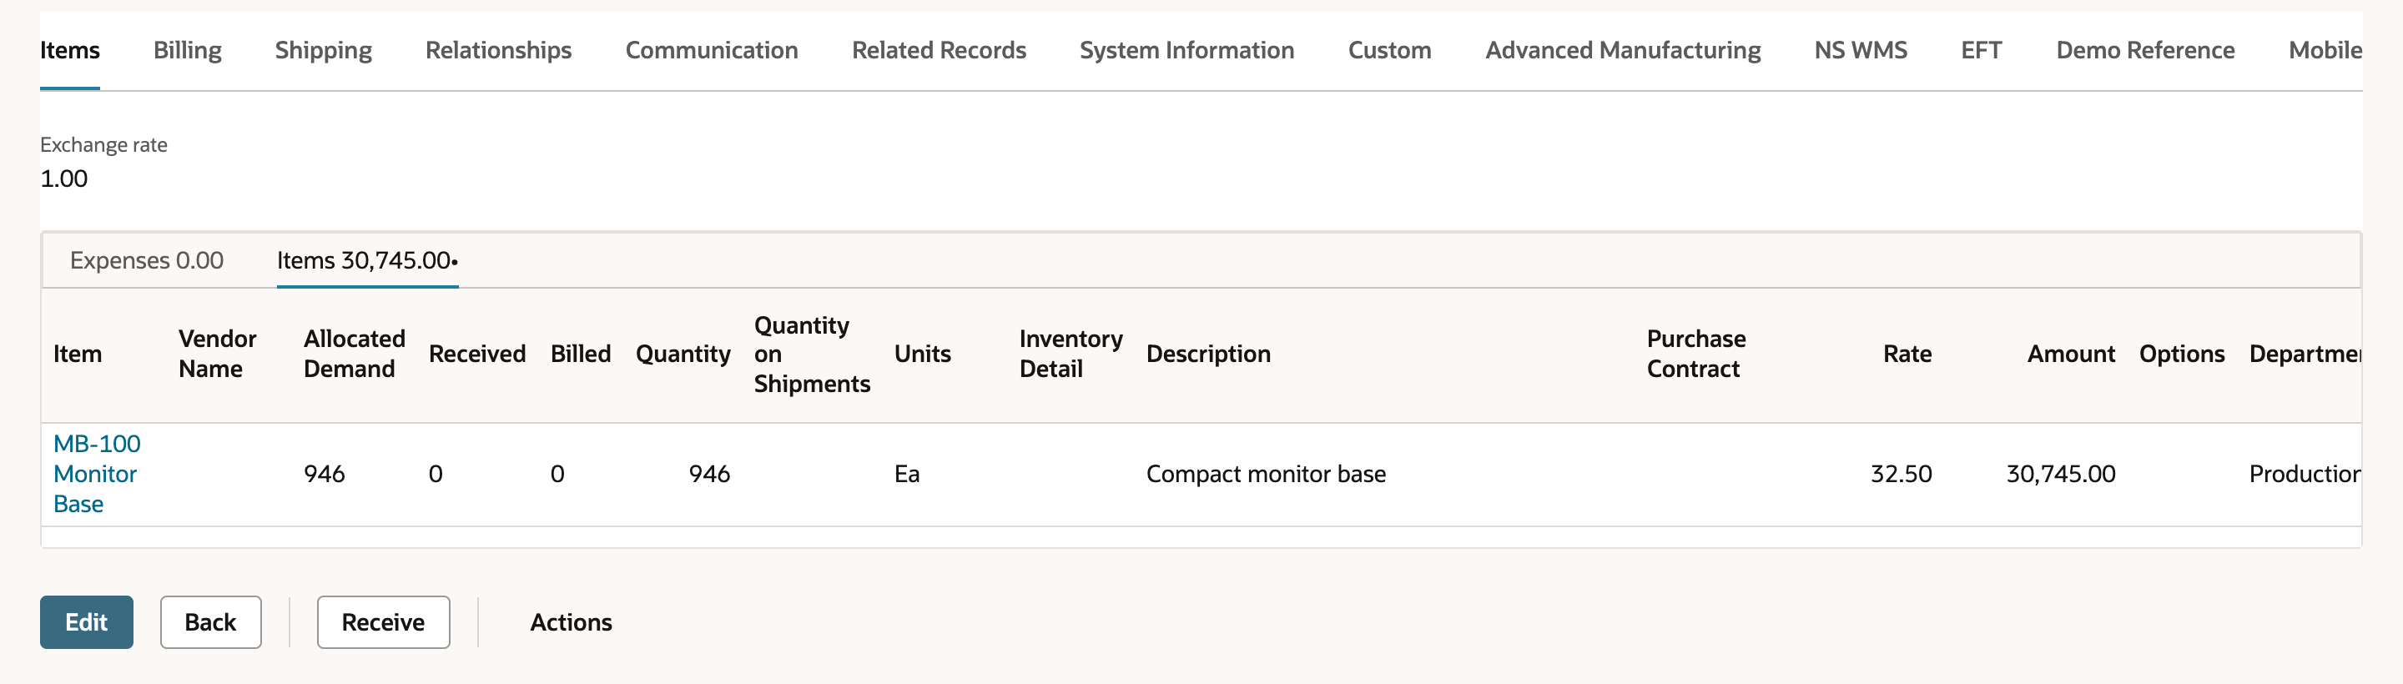Open the NS WMS tab
The image size is (2403, 684).
coord(1860,50)
